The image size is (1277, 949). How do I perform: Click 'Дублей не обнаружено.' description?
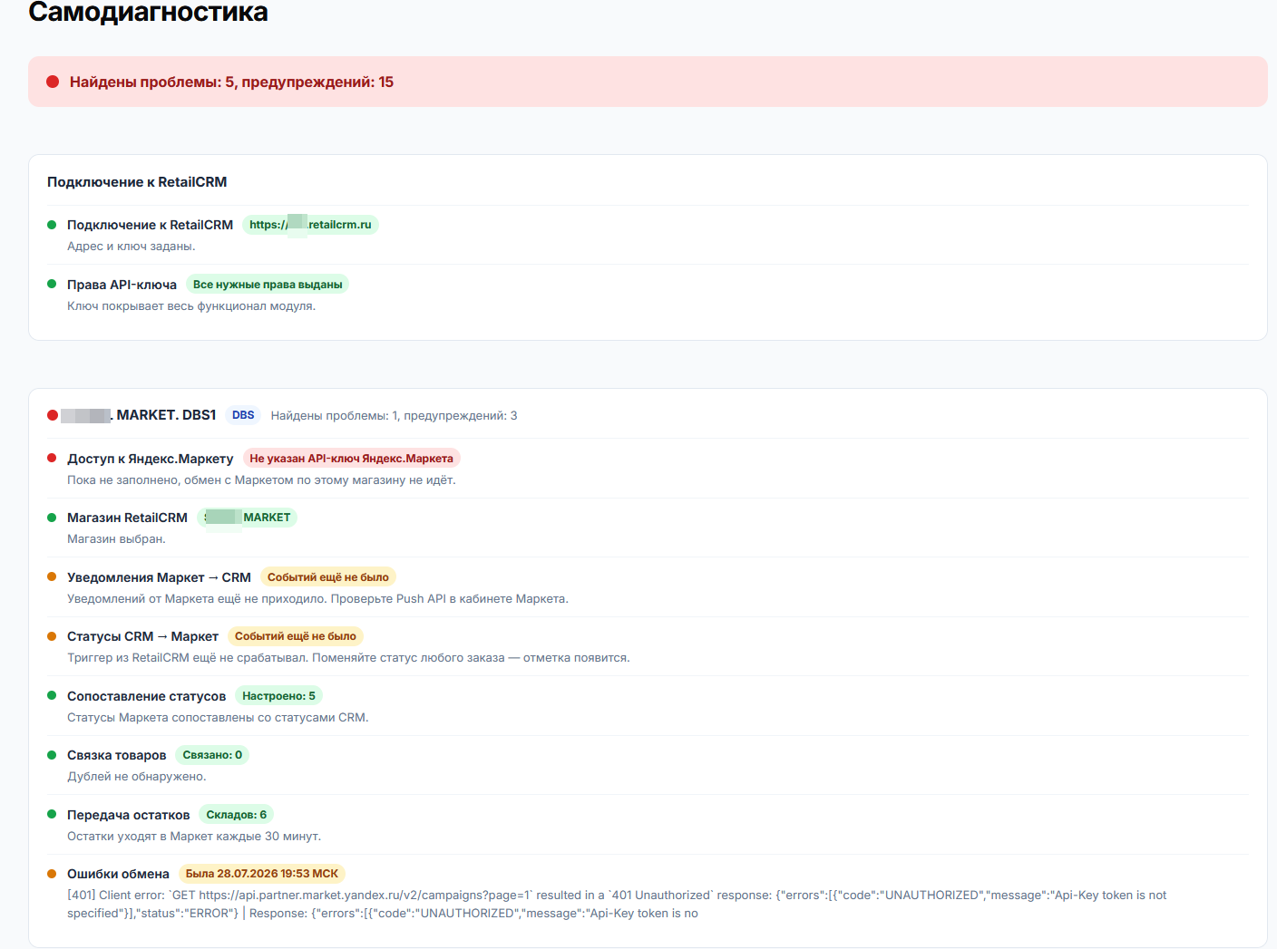point(137,777)
